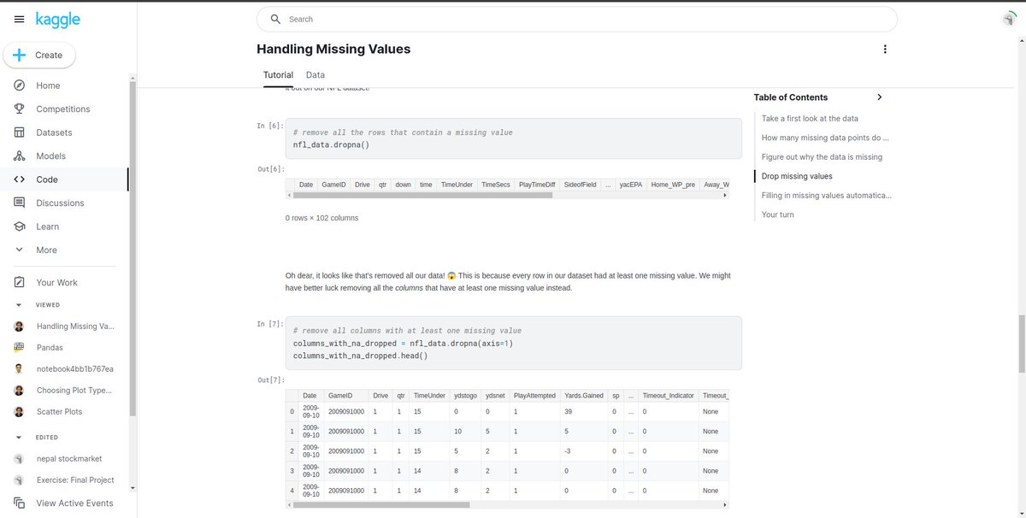This screenshot has width=1026, height=518.
Task: Open viewed Choosing Plot Type... item
Action: (74, 390)
